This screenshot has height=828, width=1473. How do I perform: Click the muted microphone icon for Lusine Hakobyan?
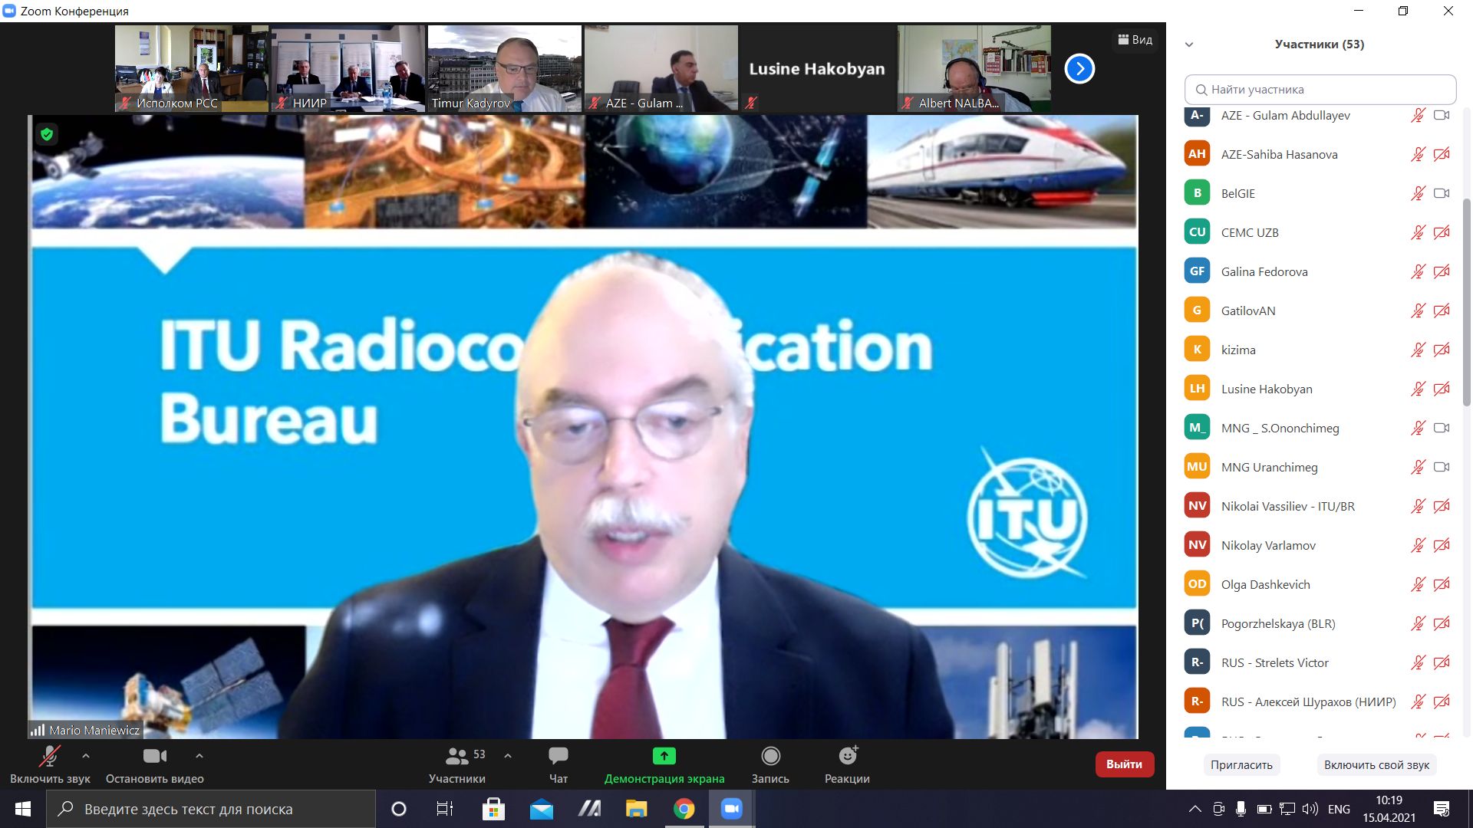1418,389
